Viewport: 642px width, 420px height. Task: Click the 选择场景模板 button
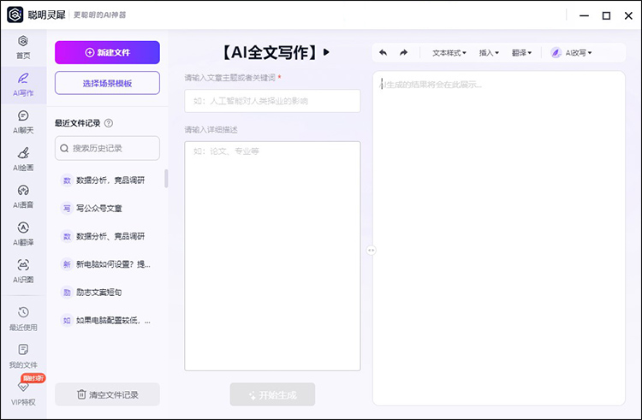107,84
